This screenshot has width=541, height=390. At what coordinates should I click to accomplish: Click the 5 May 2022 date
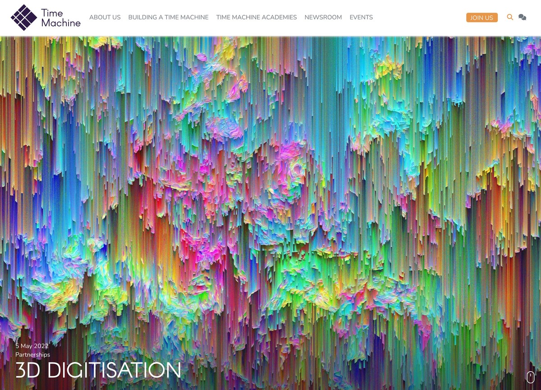click(32, 346)
